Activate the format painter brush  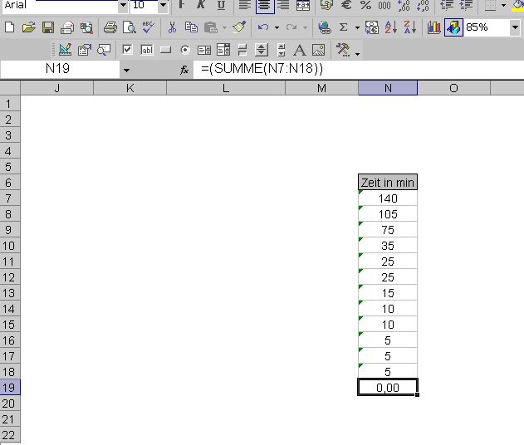239,27
